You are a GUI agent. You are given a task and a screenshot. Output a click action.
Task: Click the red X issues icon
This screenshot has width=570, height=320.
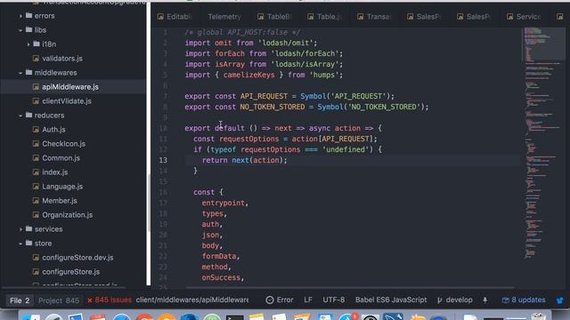click(90, 300)
